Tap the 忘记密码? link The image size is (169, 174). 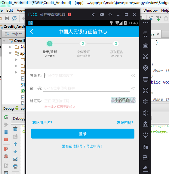pyautogui.click(x=125, y=123)
